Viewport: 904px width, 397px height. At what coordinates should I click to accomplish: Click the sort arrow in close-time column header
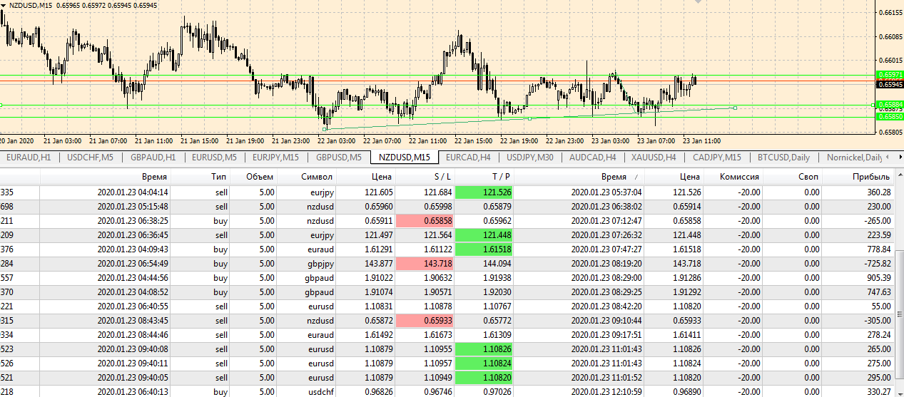pos(636,177)
